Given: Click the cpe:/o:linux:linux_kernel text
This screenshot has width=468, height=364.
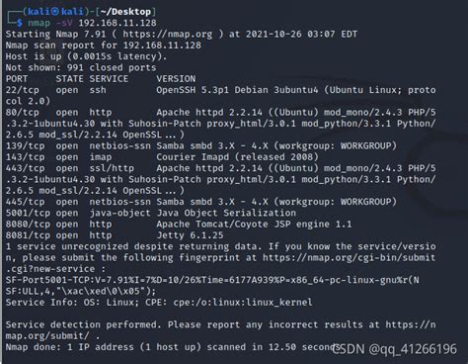Looking at the screenshot, I should pos(243,303).
